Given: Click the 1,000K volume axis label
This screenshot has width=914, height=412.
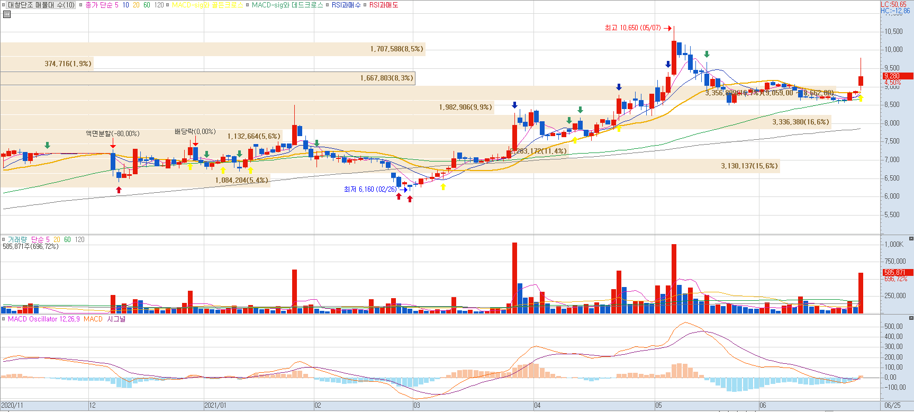Looking at the screenshot, I should pos(894,244).
